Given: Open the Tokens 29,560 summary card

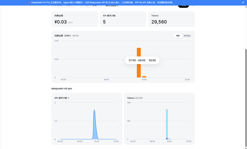Looking at the screenshot, I should [171, 19].
